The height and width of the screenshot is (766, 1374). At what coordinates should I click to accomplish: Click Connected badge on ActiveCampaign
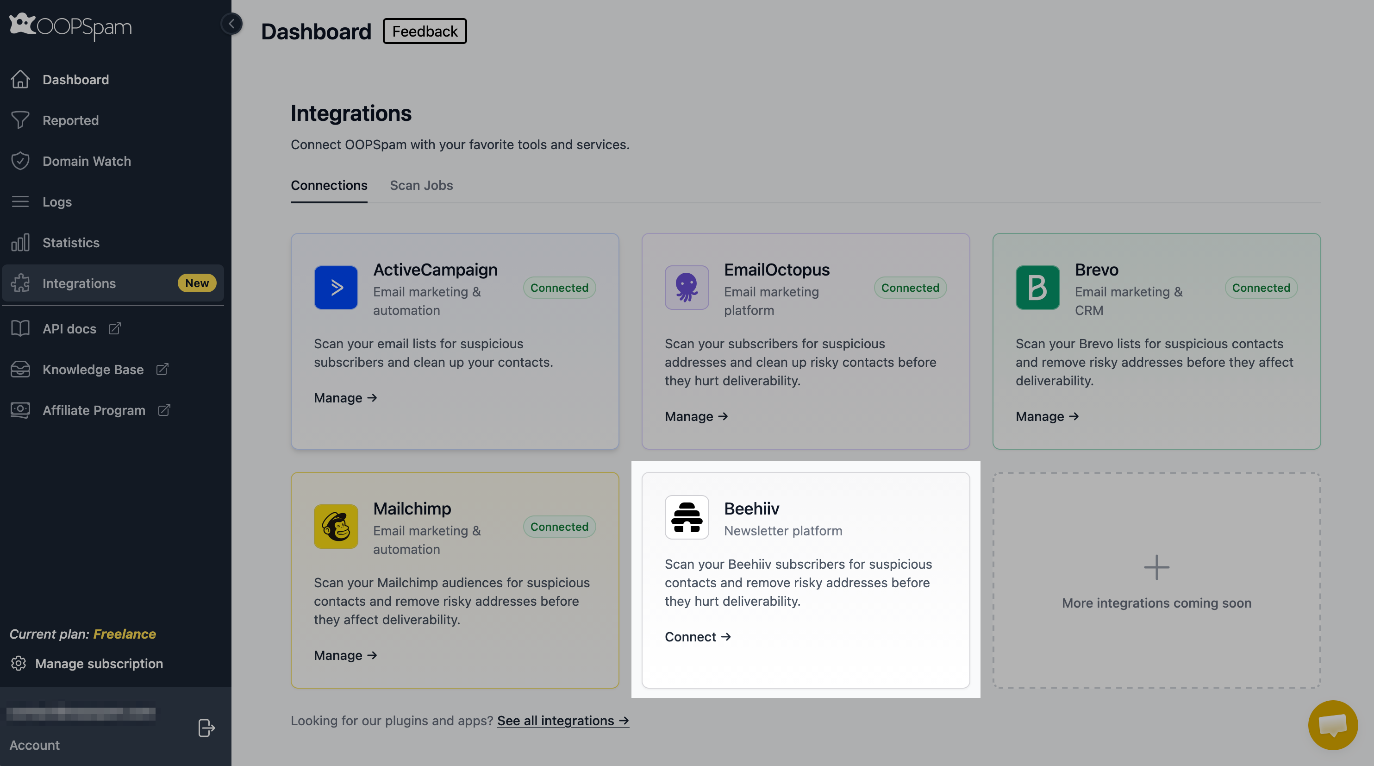point(559,288)
